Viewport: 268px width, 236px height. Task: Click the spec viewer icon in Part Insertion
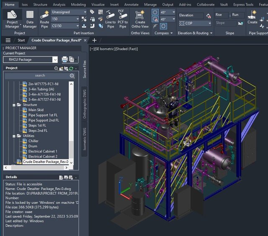tap(100, 12)
